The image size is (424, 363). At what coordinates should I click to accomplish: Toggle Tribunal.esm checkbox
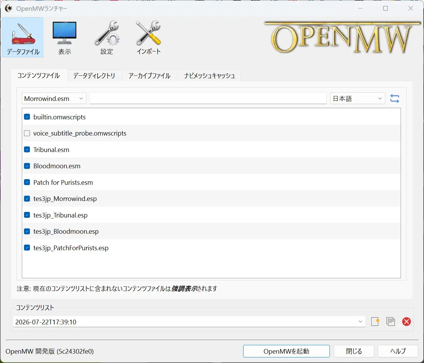pyautogui.click(x=27, y=150)
